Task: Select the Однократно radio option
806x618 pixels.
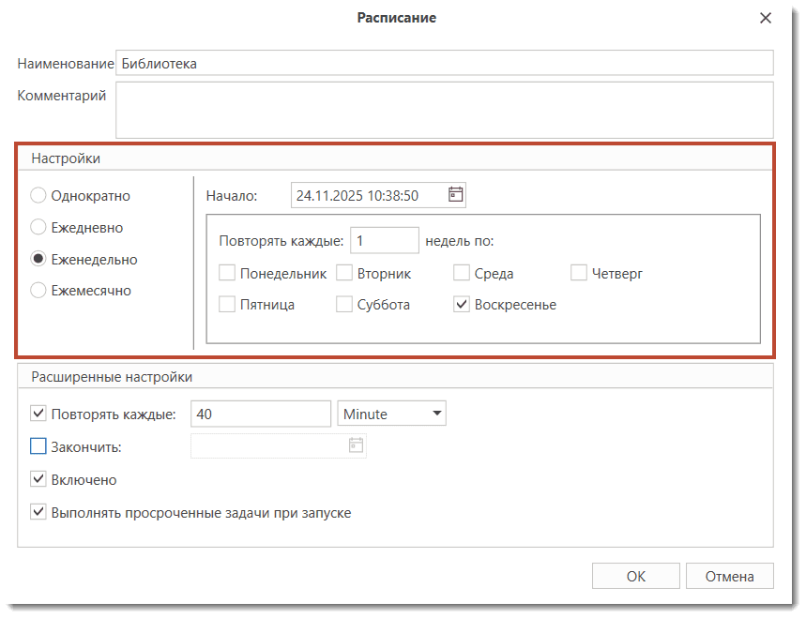Action: pyautogui.click(x=38, y=196)
